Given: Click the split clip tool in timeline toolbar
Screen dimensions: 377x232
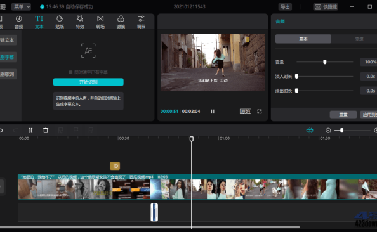Looking at the screenshot, I should 30,131.
